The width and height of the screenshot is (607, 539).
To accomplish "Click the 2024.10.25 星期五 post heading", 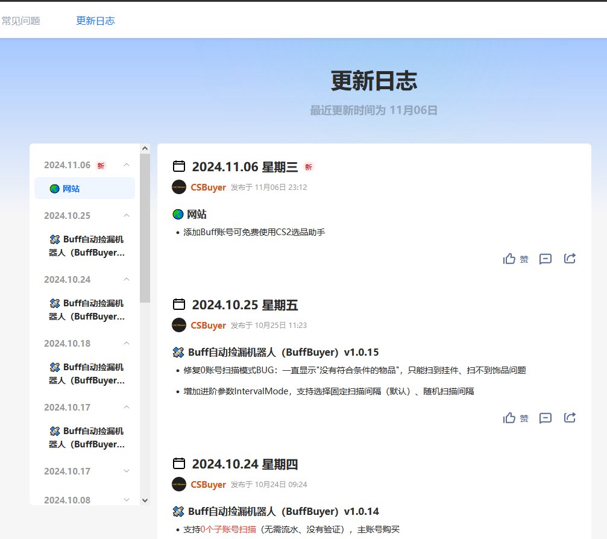I will click(245, 305).
